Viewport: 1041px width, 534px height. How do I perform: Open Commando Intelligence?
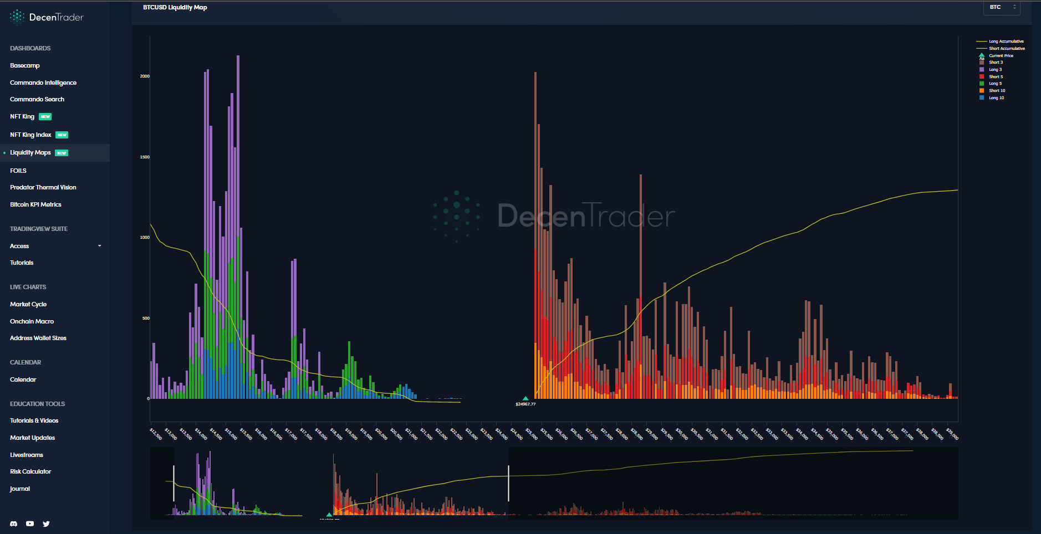coord(43,83)
